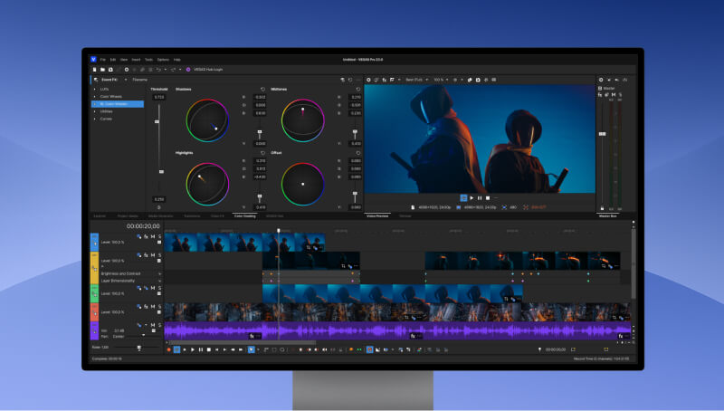The image size is (724, 411).
Task: Collapse the Layer Dimensionality lane
Action: (x=160, y=281)
